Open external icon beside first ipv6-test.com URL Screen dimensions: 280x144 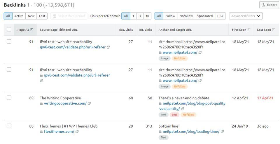tap(108, 47)
